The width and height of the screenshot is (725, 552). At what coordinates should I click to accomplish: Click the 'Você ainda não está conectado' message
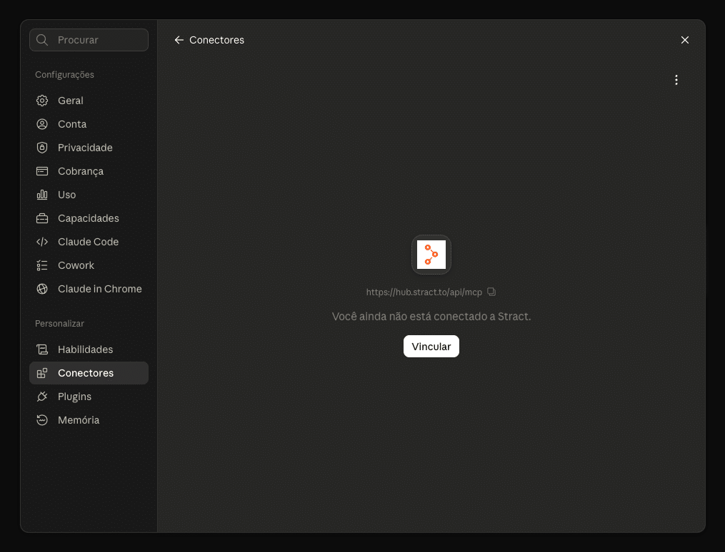[x=431, y=317]
